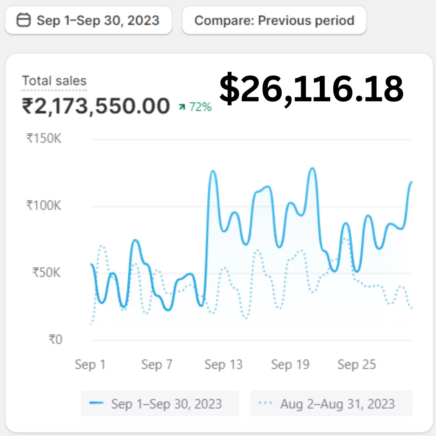This screenshot has width=436, height=436.
Task: Click the ₹150K y-axis label
Action: click(x=44, y=138)
